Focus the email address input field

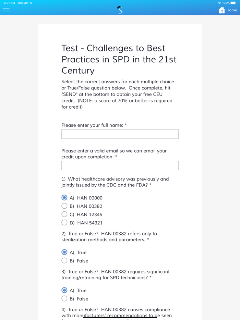pos(120,165)
